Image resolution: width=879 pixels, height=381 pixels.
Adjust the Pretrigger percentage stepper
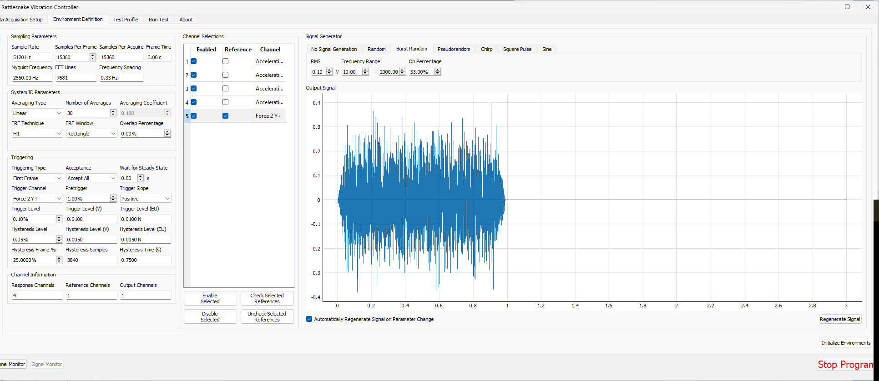(113, 199)
